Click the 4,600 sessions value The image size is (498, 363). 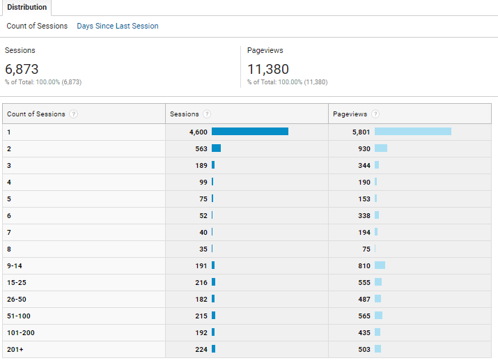pos(197,132)
